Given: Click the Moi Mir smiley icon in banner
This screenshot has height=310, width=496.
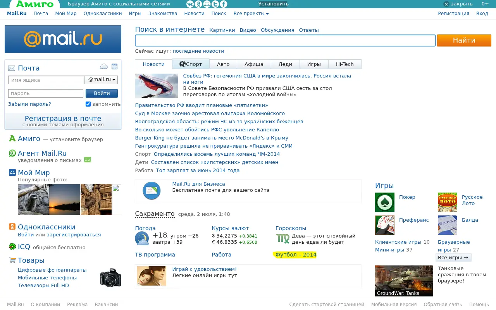Looking at the screenshot, I should (207, 4).
